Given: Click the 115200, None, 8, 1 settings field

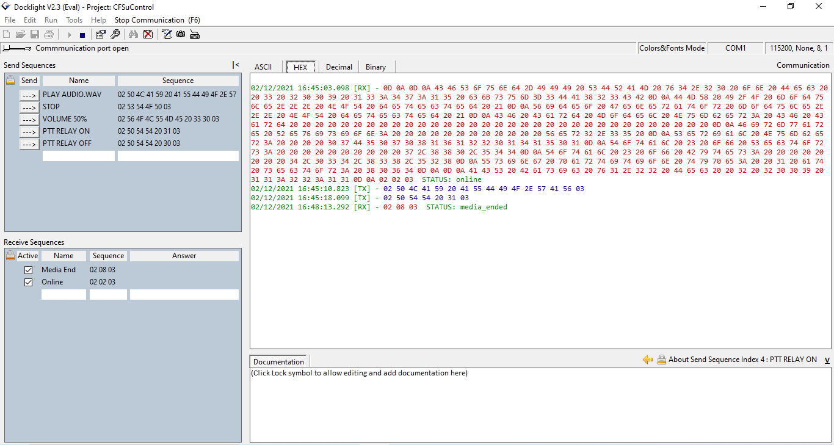Looking at the screenshot, I should point(799,48).
